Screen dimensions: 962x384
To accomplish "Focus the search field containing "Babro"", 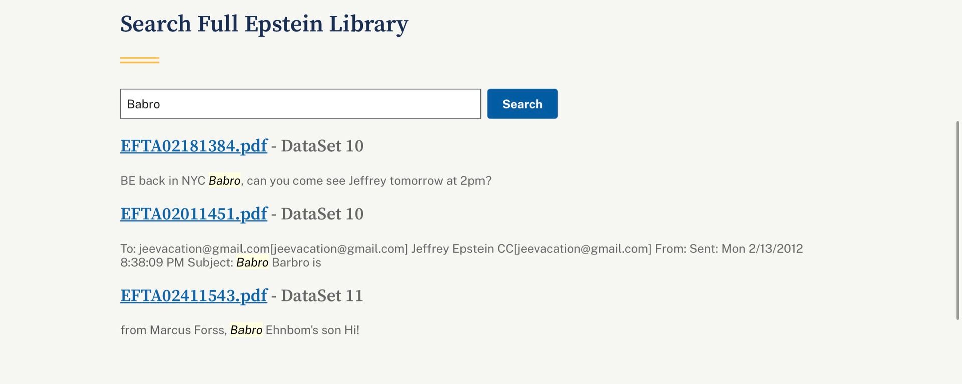I will (300, 104).
